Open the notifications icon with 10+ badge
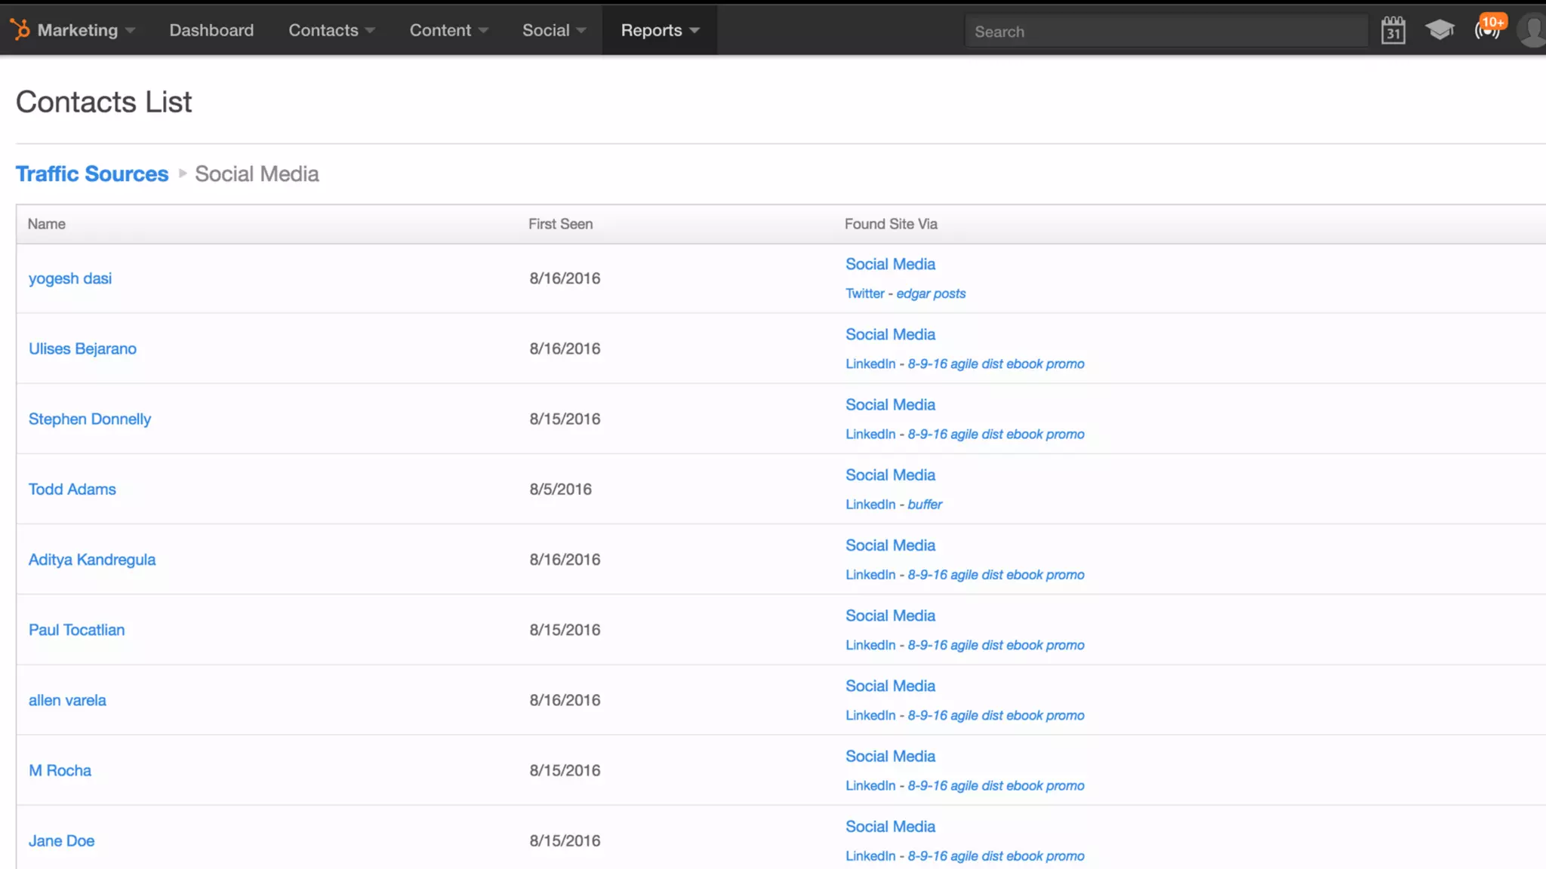1546x869 pixels. coord(1488,30)
